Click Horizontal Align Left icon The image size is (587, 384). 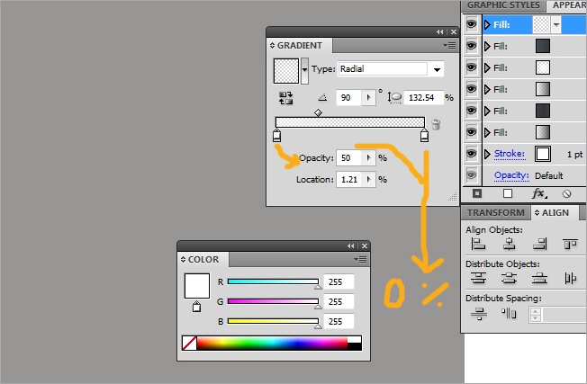(478, 245)
